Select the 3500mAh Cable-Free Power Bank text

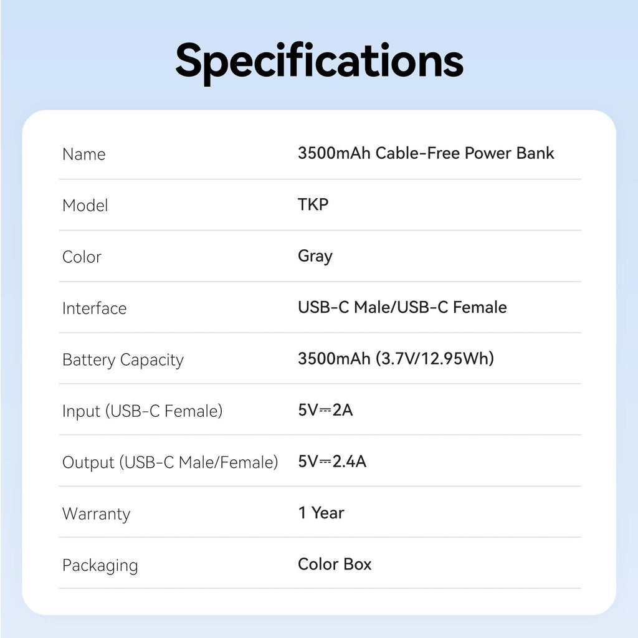pyautogui.click(x=426, y=153)
